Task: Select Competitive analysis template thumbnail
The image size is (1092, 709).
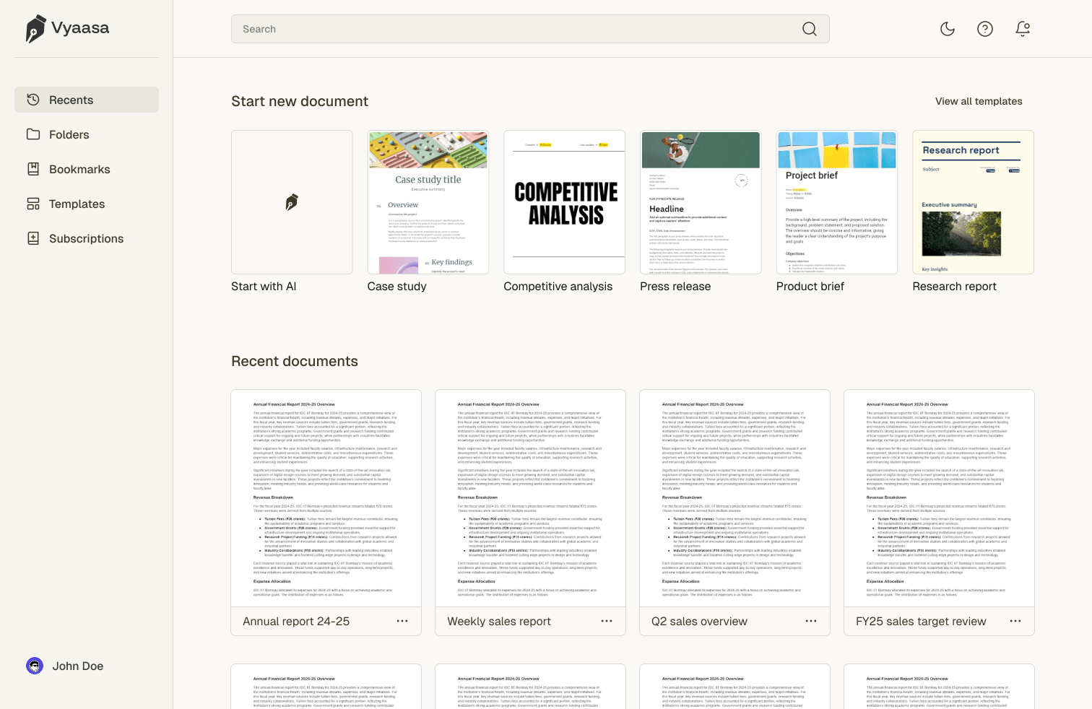Action: (565, 202)
